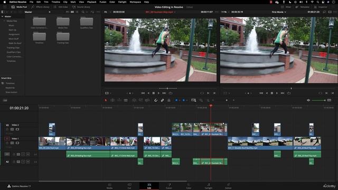Image resolution: width=338 pixels, height=190 pixels.
Task: Open the Fusion menu
Action: [x=103, y=2]
